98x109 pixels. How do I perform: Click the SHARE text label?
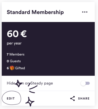[x=84, y=98]
